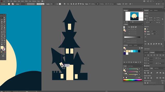
Task: Switch to the Pathfinder tab
Action: tap(156, 68)
